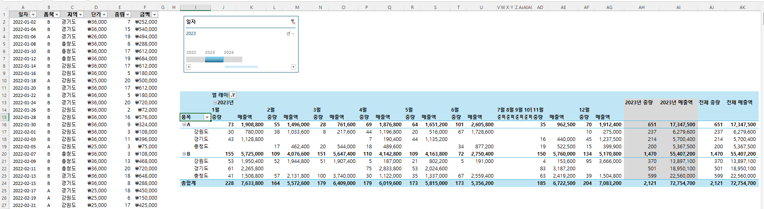Collapse the B item group in pivot

point(184,154)
